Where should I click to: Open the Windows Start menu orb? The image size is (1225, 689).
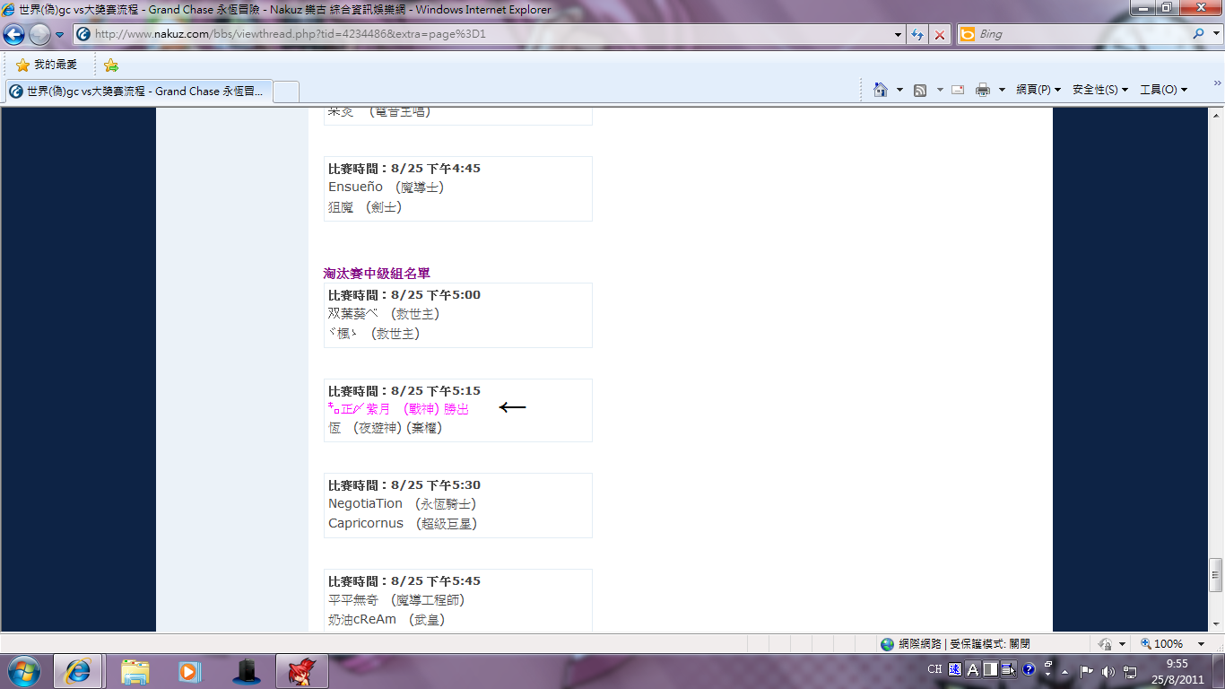point(24,671)
